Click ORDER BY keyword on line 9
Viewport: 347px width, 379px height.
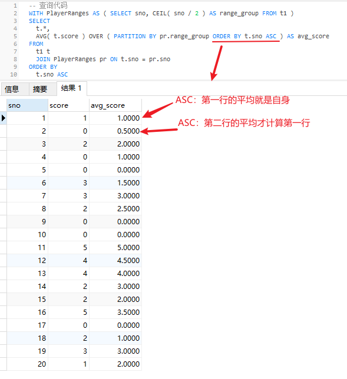[43, 67]
